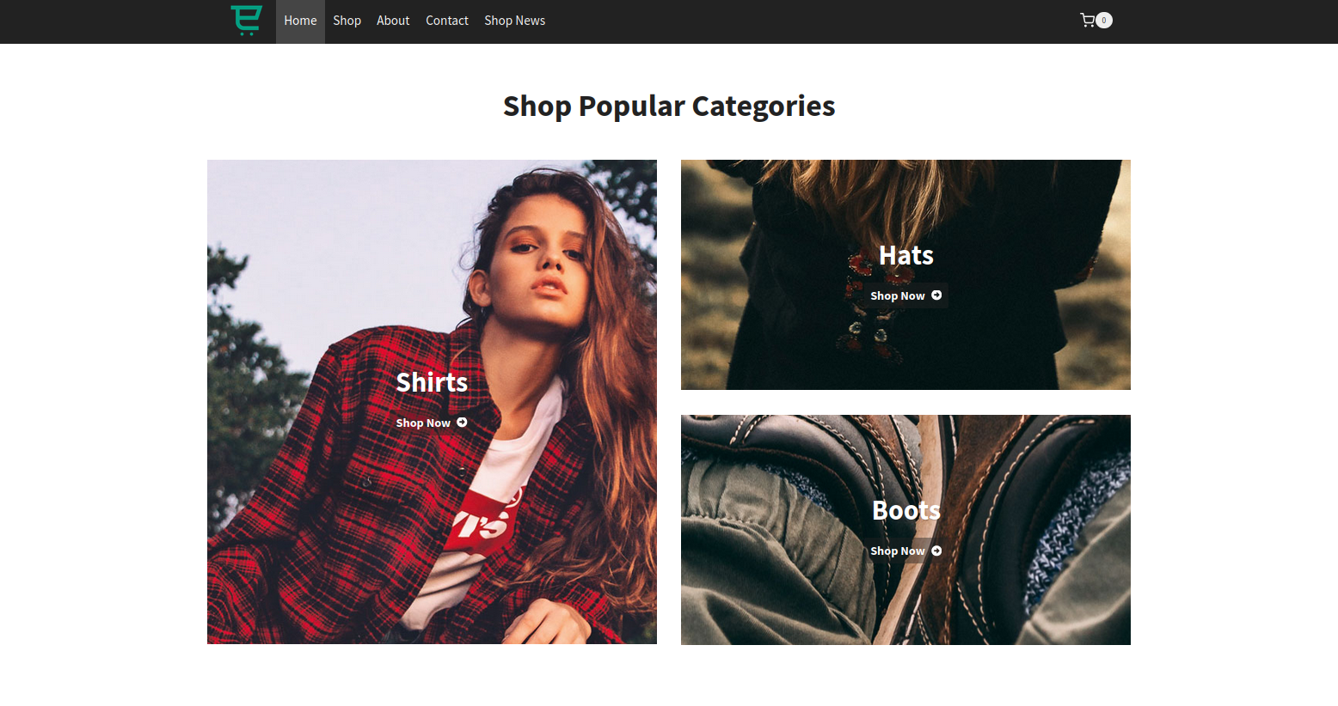Click the Boots category title

point(905,510)
